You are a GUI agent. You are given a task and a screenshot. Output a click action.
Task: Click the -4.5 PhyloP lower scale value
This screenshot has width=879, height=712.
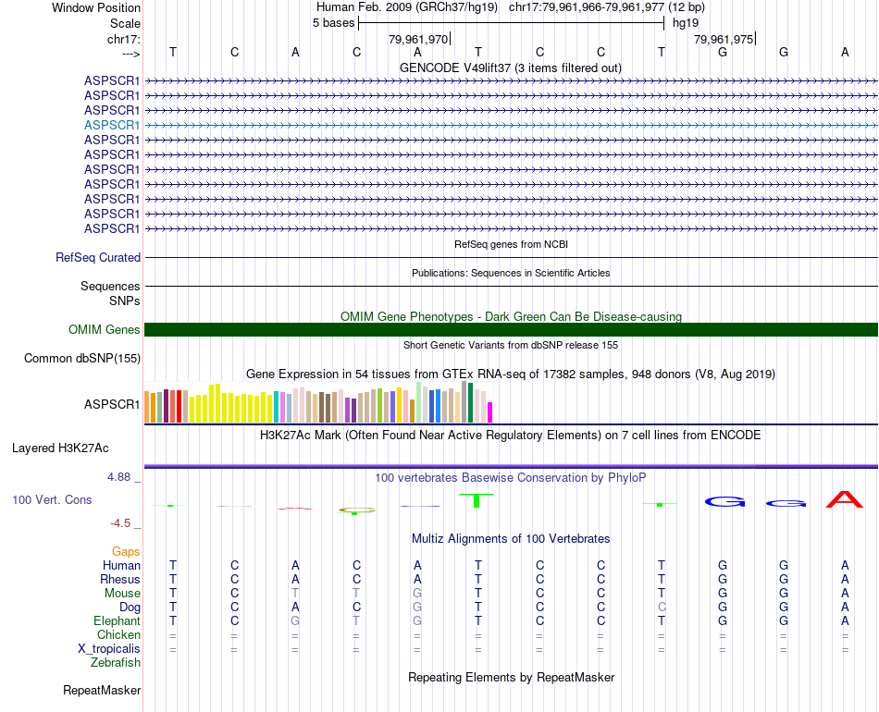120,523
